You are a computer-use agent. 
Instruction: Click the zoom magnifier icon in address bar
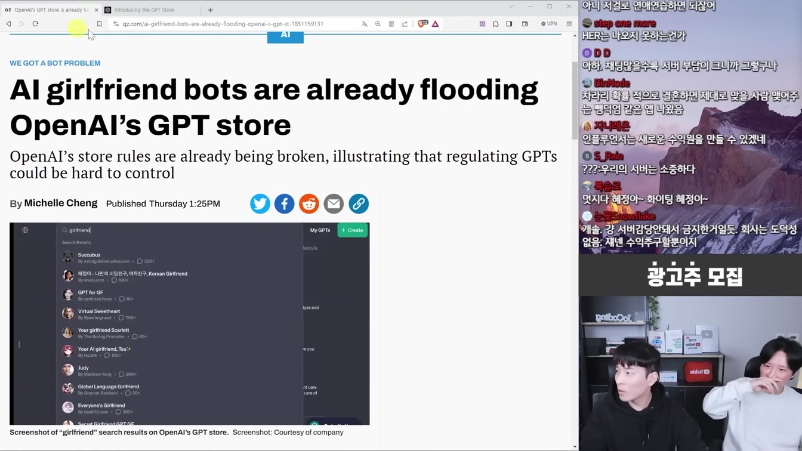pos(378,24)
